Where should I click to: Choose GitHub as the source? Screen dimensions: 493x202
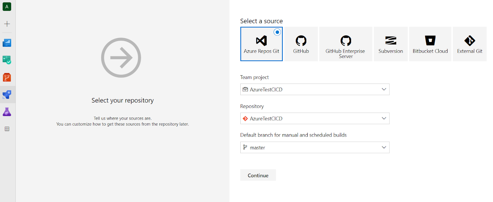pyautogui.click(x=301, y=44)
